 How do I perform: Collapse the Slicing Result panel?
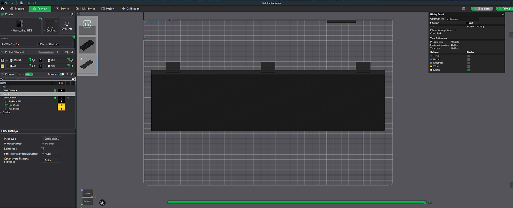click(503, 14)
